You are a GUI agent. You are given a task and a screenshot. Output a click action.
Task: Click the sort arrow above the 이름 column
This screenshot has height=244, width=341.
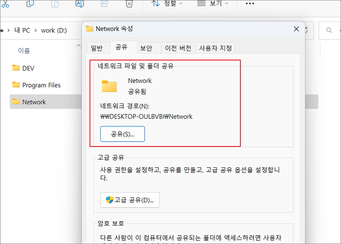79,45
